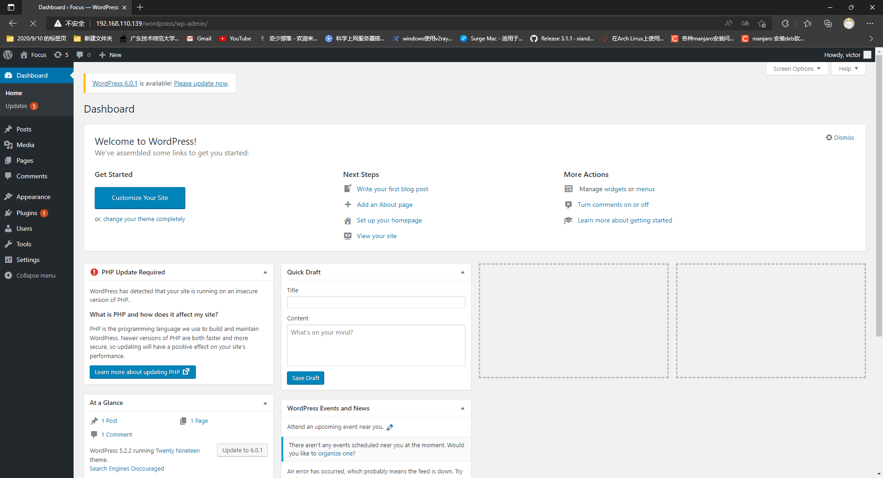Open the Dashboard menu item
883x478 pixels.
coord(37,75)
